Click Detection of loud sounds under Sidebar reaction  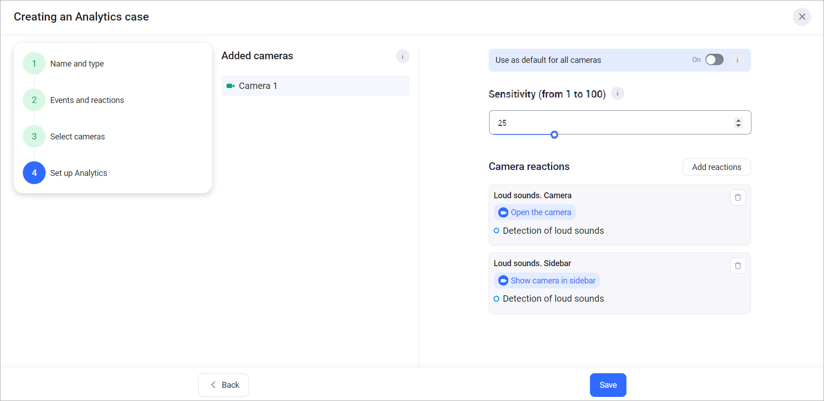553,298
